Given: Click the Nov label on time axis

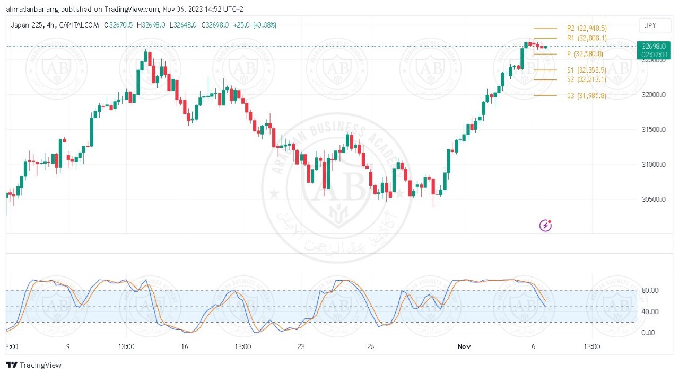Looking at the screenshot, I should [x=464, y=346].
